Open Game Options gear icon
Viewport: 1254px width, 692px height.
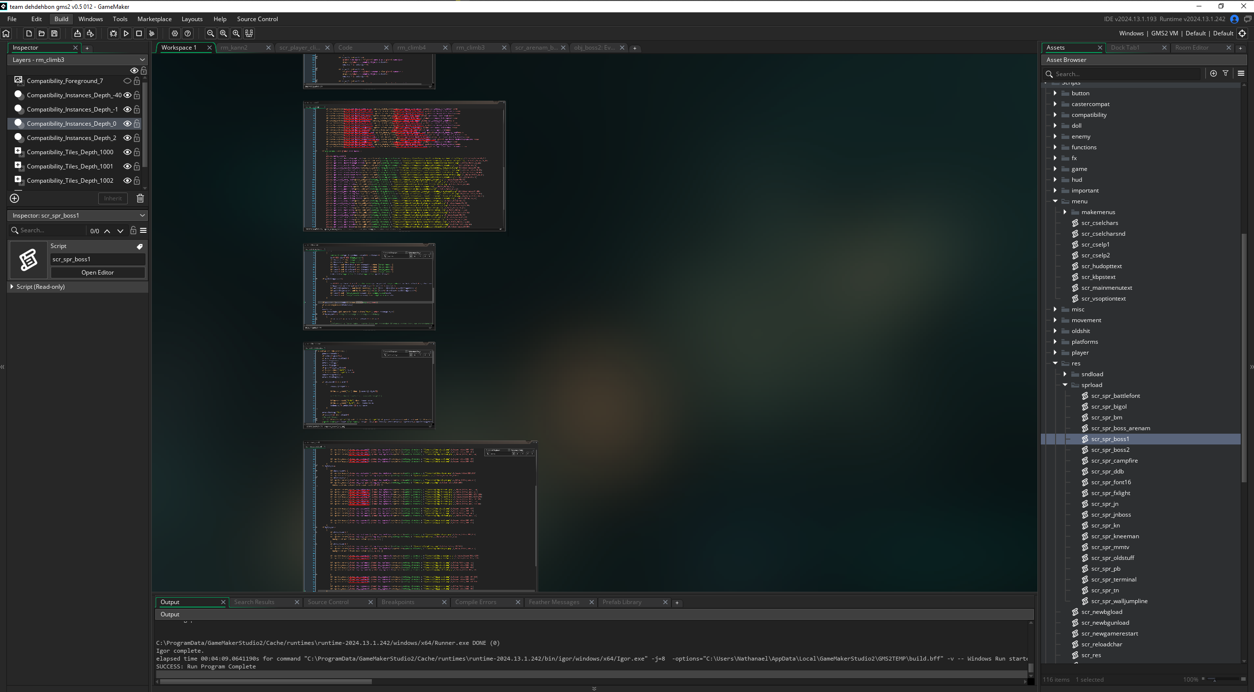(175, 33)
